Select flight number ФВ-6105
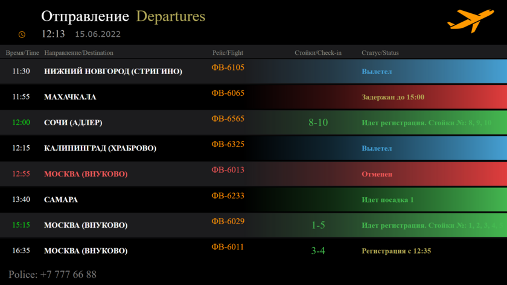Screen dimensions: 507x285 (x=228, y=67)
